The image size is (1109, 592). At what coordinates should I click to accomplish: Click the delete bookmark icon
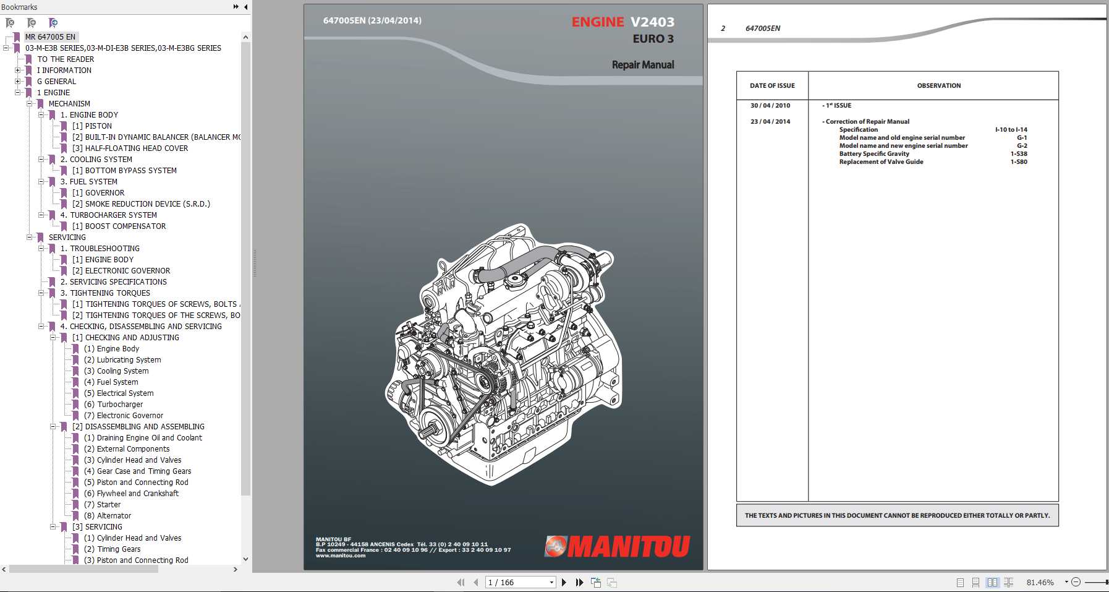click(x=10, y=23)
